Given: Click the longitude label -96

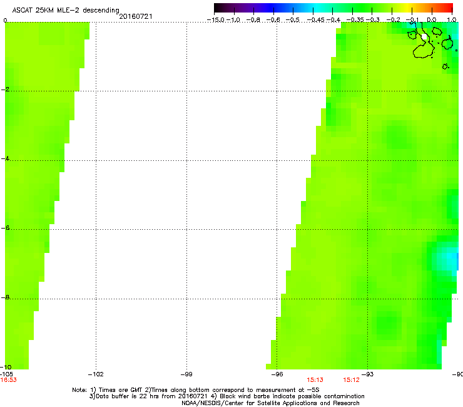Looking at the screenshot, I should click(277, 374).
